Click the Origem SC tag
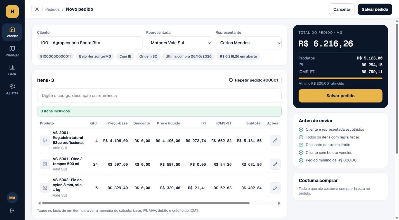This screenshot has height=220, width=399. click(x=148, y=56)
